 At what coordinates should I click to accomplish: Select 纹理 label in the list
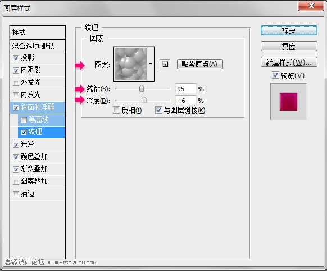tap(35, 132)
